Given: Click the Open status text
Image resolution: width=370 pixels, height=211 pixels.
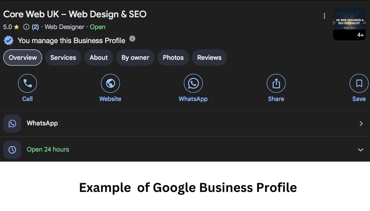Looking at the screenshot, I should coord(97,27).
